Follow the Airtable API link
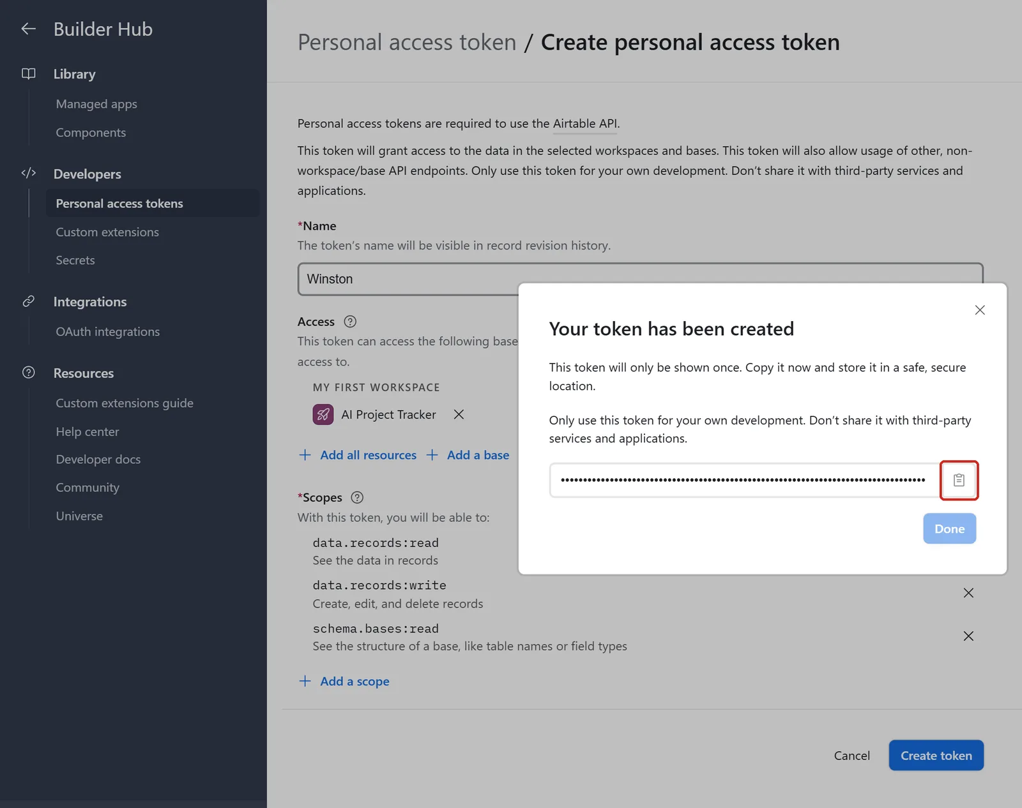Image resolution: width=1022 pixels, height=808 pixels. coord(585,123)
